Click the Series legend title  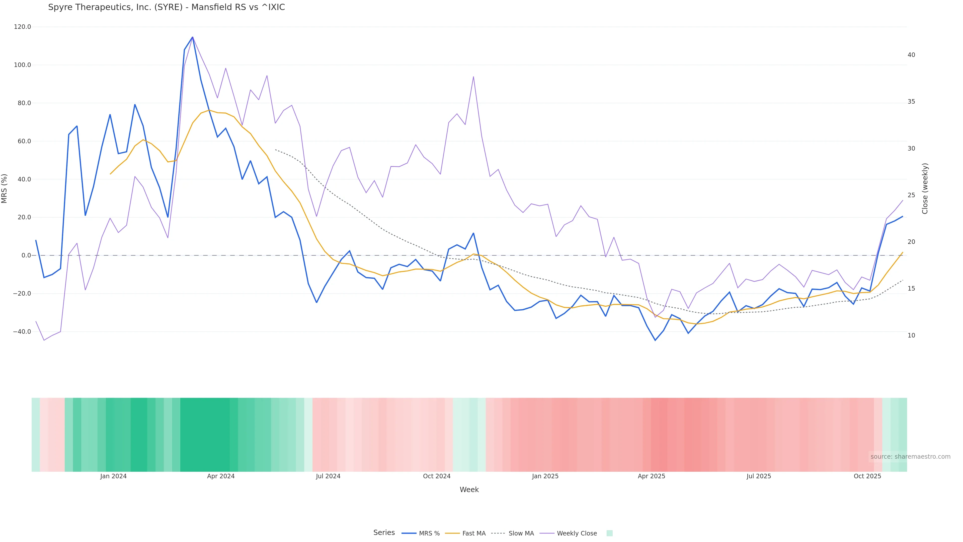point(384,533)
